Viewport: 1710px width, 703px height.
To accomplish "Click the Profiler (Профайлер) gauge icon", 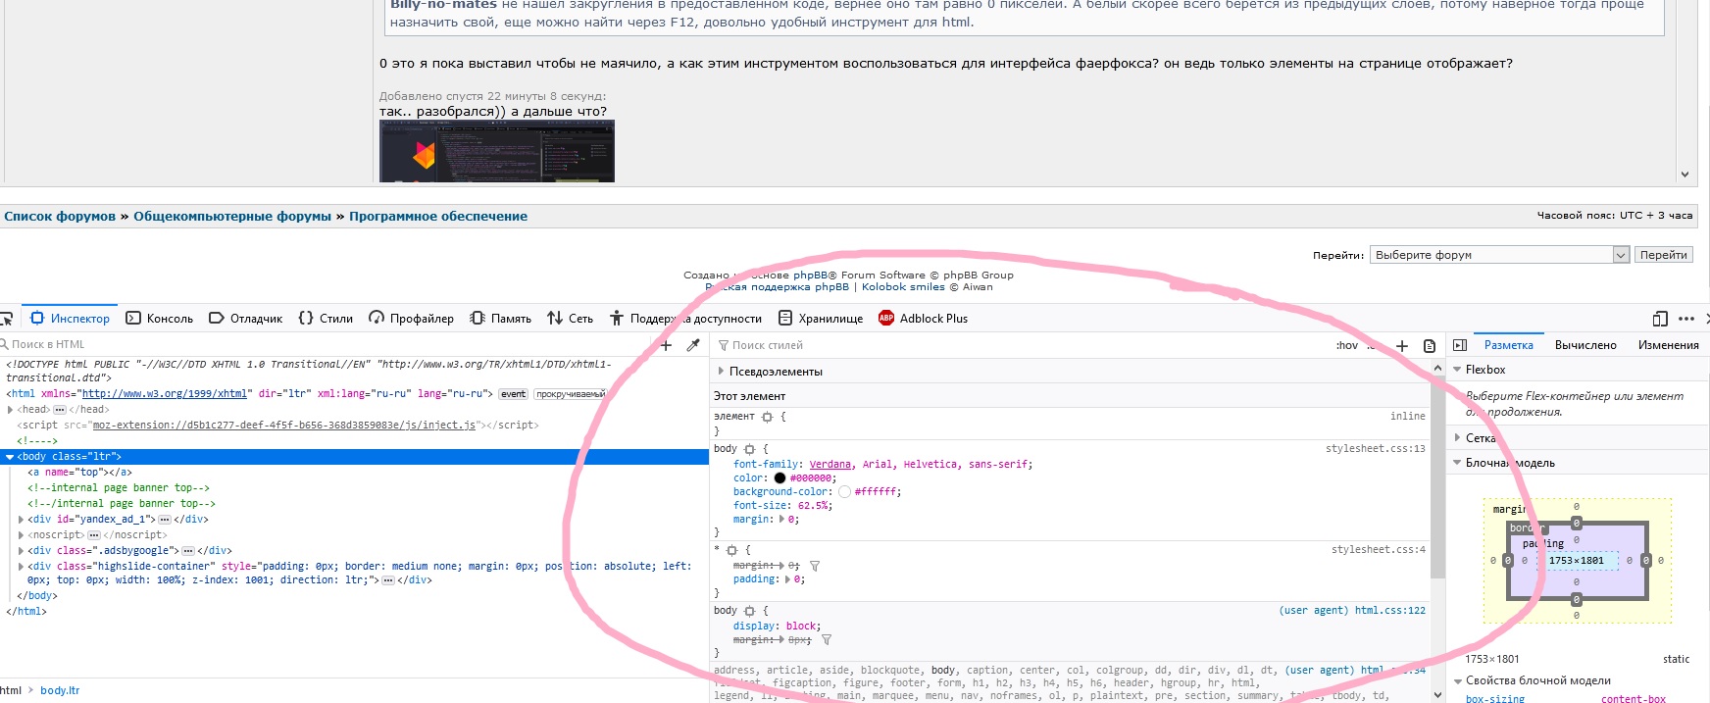I will coord(377,318).
